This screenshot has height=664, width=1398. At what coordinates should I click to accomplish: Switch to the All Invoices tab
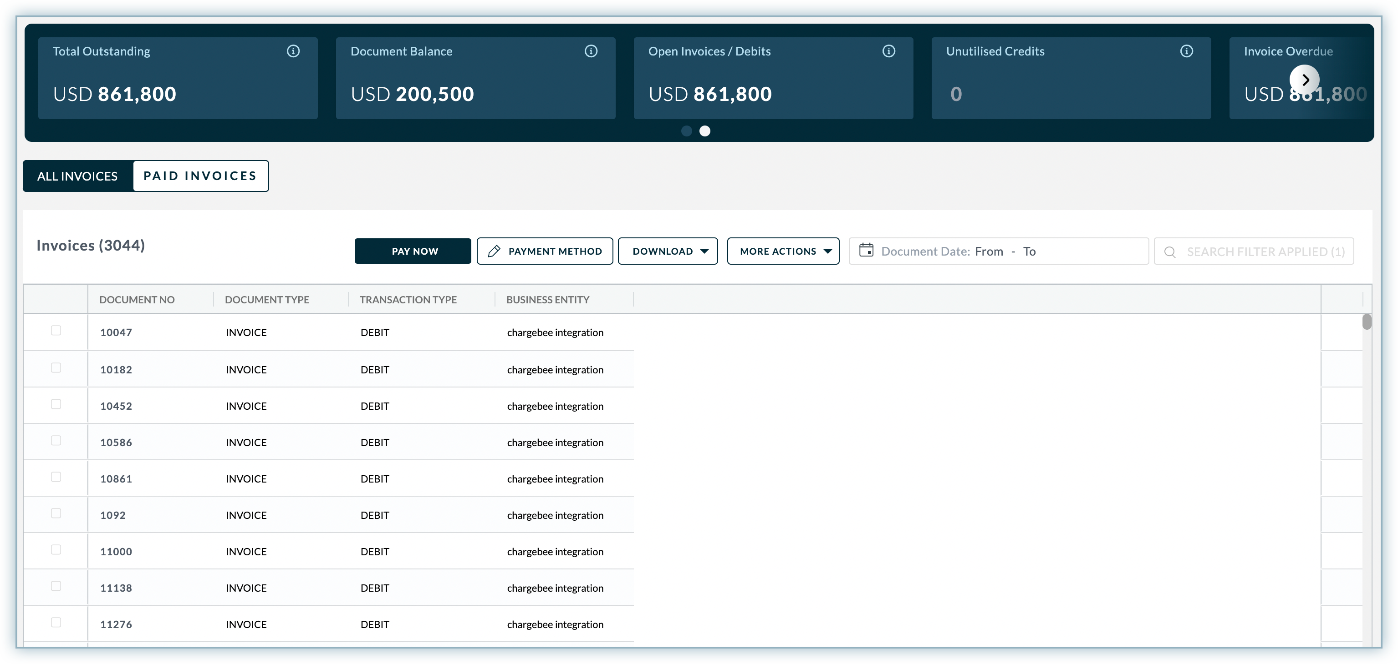77,176
